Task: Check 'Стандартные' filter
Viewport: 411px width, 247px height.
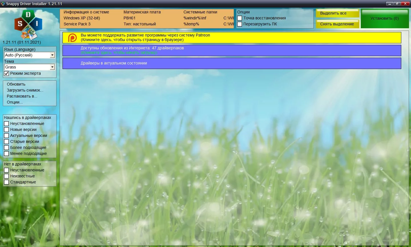Action: [7, 182]
